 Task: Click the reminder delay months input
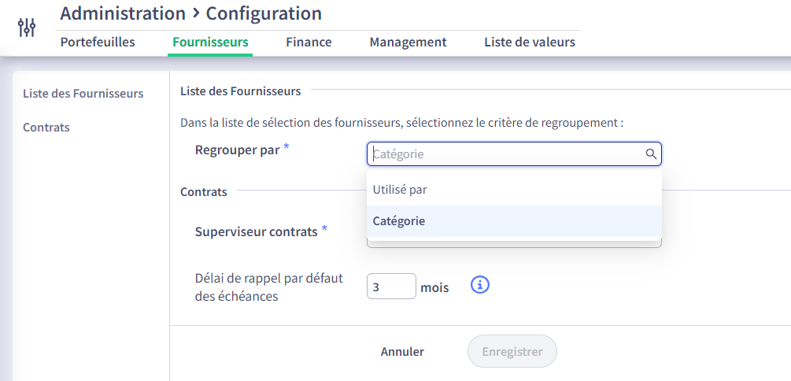click(x=391, y=286)
